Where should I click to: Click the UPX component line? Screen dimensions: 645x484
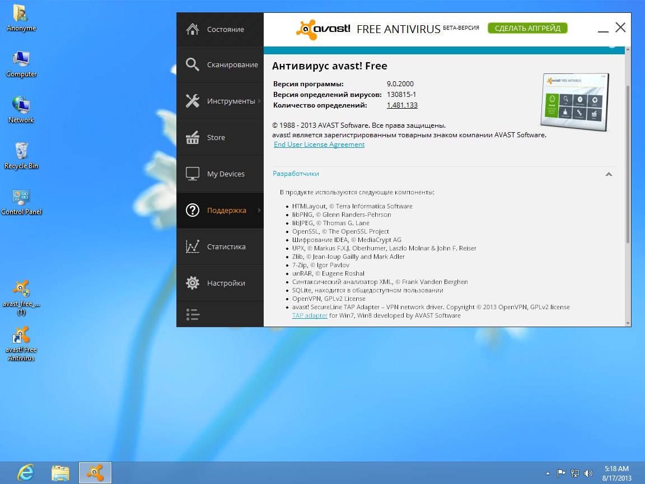384,248
